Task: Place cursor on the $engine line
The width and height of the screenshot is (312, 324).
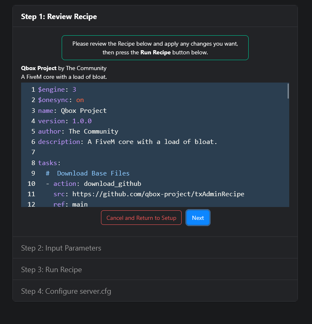Action: tap(57, 90)
